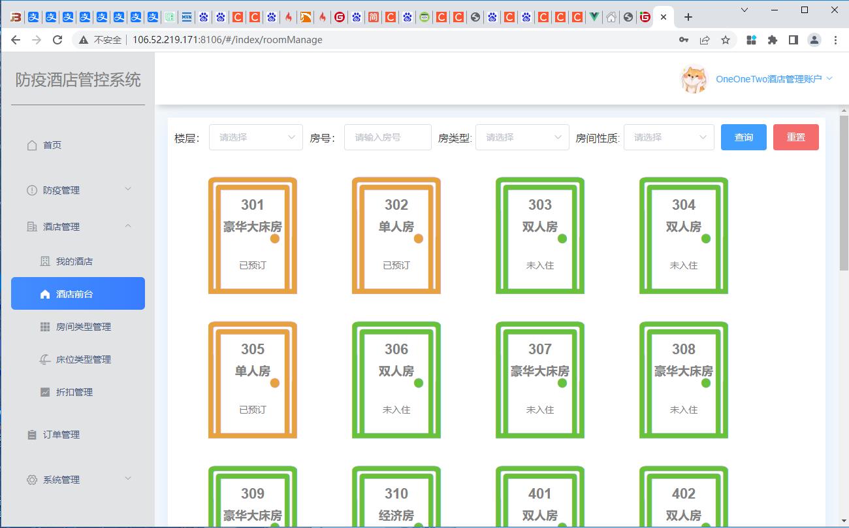Open the 房间性质 dropdown selector
Image resolution: width=849 pixels, height=528 pixels.
pos(668,137)
